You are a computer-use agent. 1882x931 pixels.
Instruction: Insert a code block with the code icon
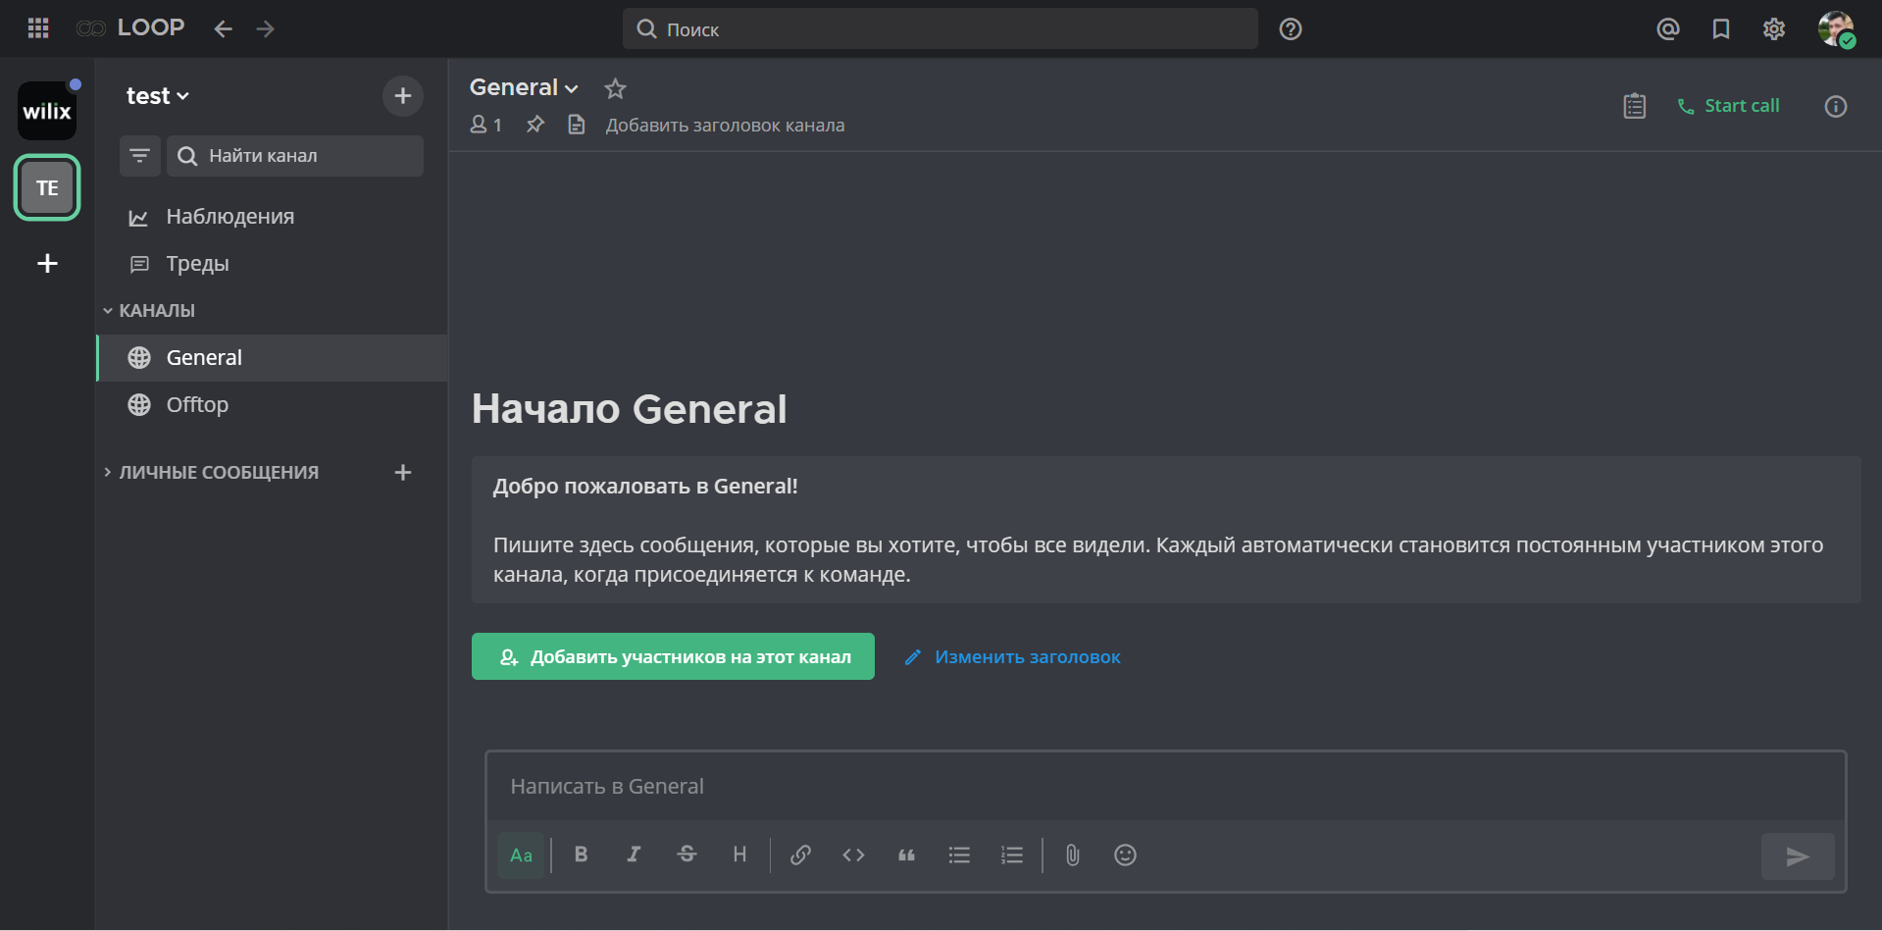pyautogui.click(x=853, y=854)
